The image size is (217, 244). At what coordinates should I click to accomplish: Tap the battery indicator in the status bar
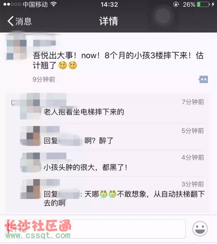click(203, 4)
